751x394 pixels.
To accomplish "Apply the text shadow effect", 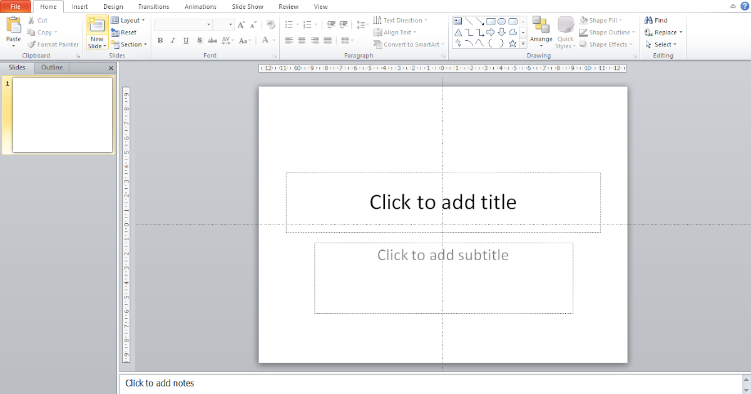I will 199,40.
